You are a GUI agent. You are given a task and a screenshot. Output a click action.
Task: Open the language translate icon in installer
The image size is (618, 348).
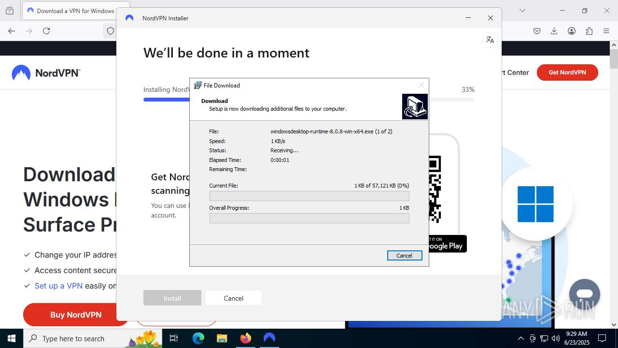click(490, 40)
